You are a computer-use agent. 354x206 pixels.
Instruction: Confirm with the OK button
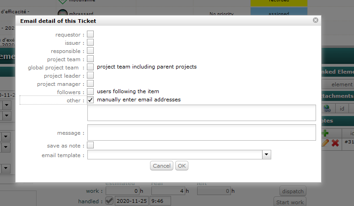click(182, 166)
